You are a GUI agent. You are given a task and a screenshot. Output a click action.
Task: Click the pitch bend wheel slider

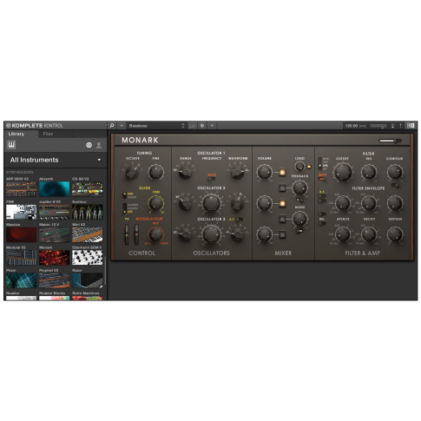(x=127, y=234)
